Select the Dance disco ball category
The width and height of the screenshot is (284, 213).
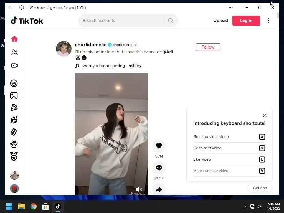coord(14,120)
